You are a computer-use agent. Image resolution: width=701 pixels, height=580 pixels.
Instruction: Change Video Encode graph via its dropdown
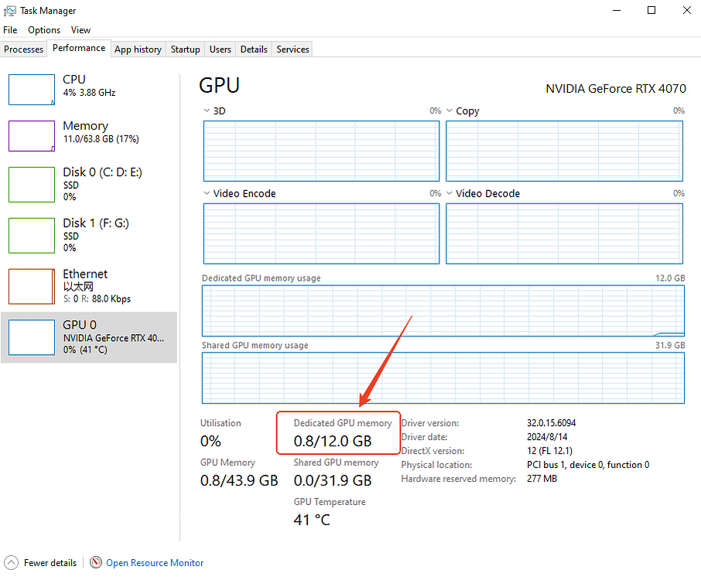coord(206,193)
